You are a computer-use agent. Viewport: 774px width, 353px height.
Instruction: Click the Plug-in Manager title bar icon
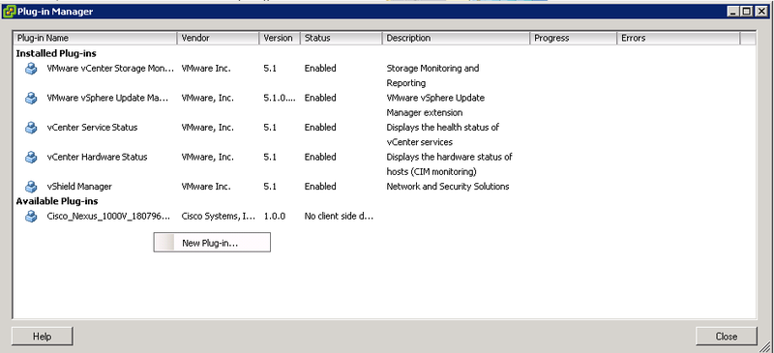pos(9,12)
